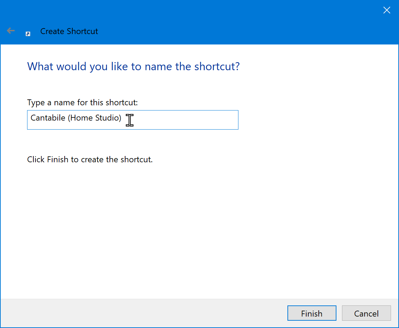Click the 'Click Finish to create the shortcut.' text

[90, 159]
